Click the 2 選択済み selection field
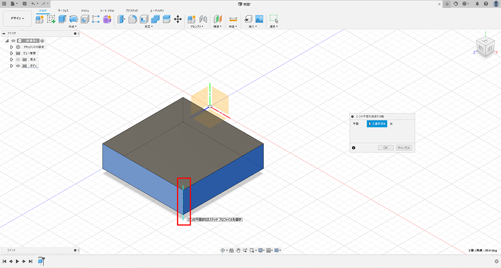 377,124
